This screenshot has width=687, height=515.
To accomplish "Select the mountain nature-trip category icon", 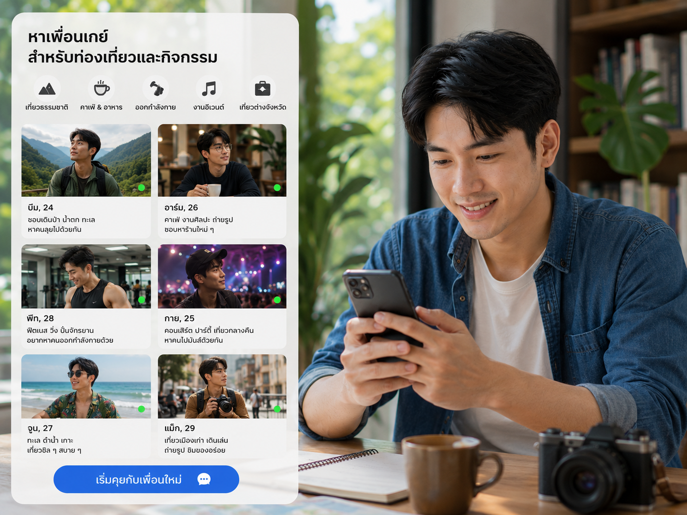I will pos(47,89).
